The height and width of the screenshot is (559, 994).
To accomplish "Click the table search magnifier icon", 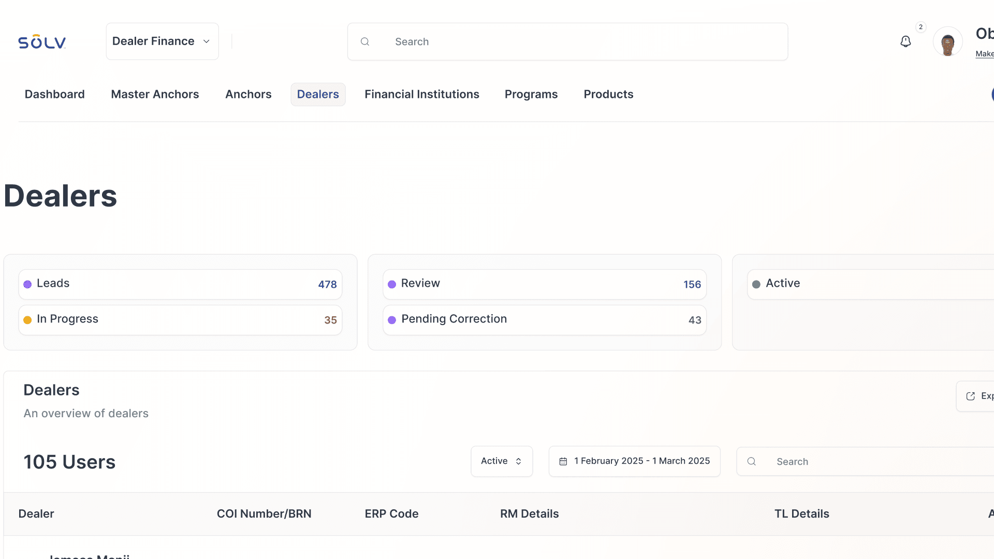I will (x=752, y=461).
